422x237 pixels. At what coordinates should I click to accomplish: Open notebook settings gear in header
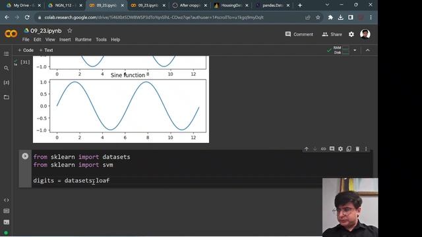point(351,34)
